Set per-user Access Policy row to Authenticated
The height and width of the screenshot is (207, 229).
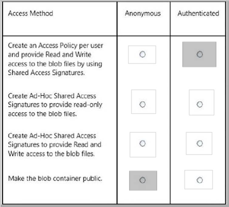click(199, 54)
